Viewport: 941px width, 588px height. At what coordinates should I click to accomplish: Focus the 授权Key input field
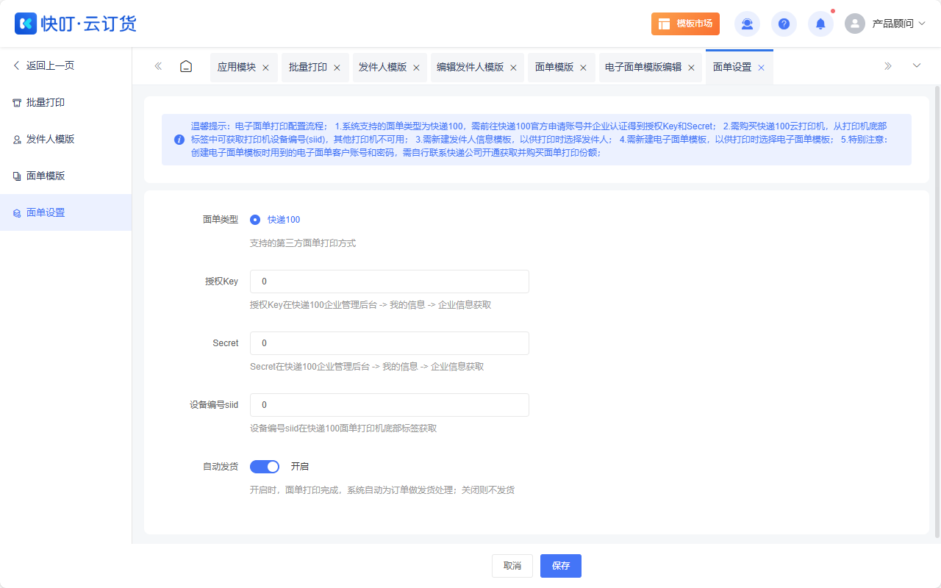point(390,282)
